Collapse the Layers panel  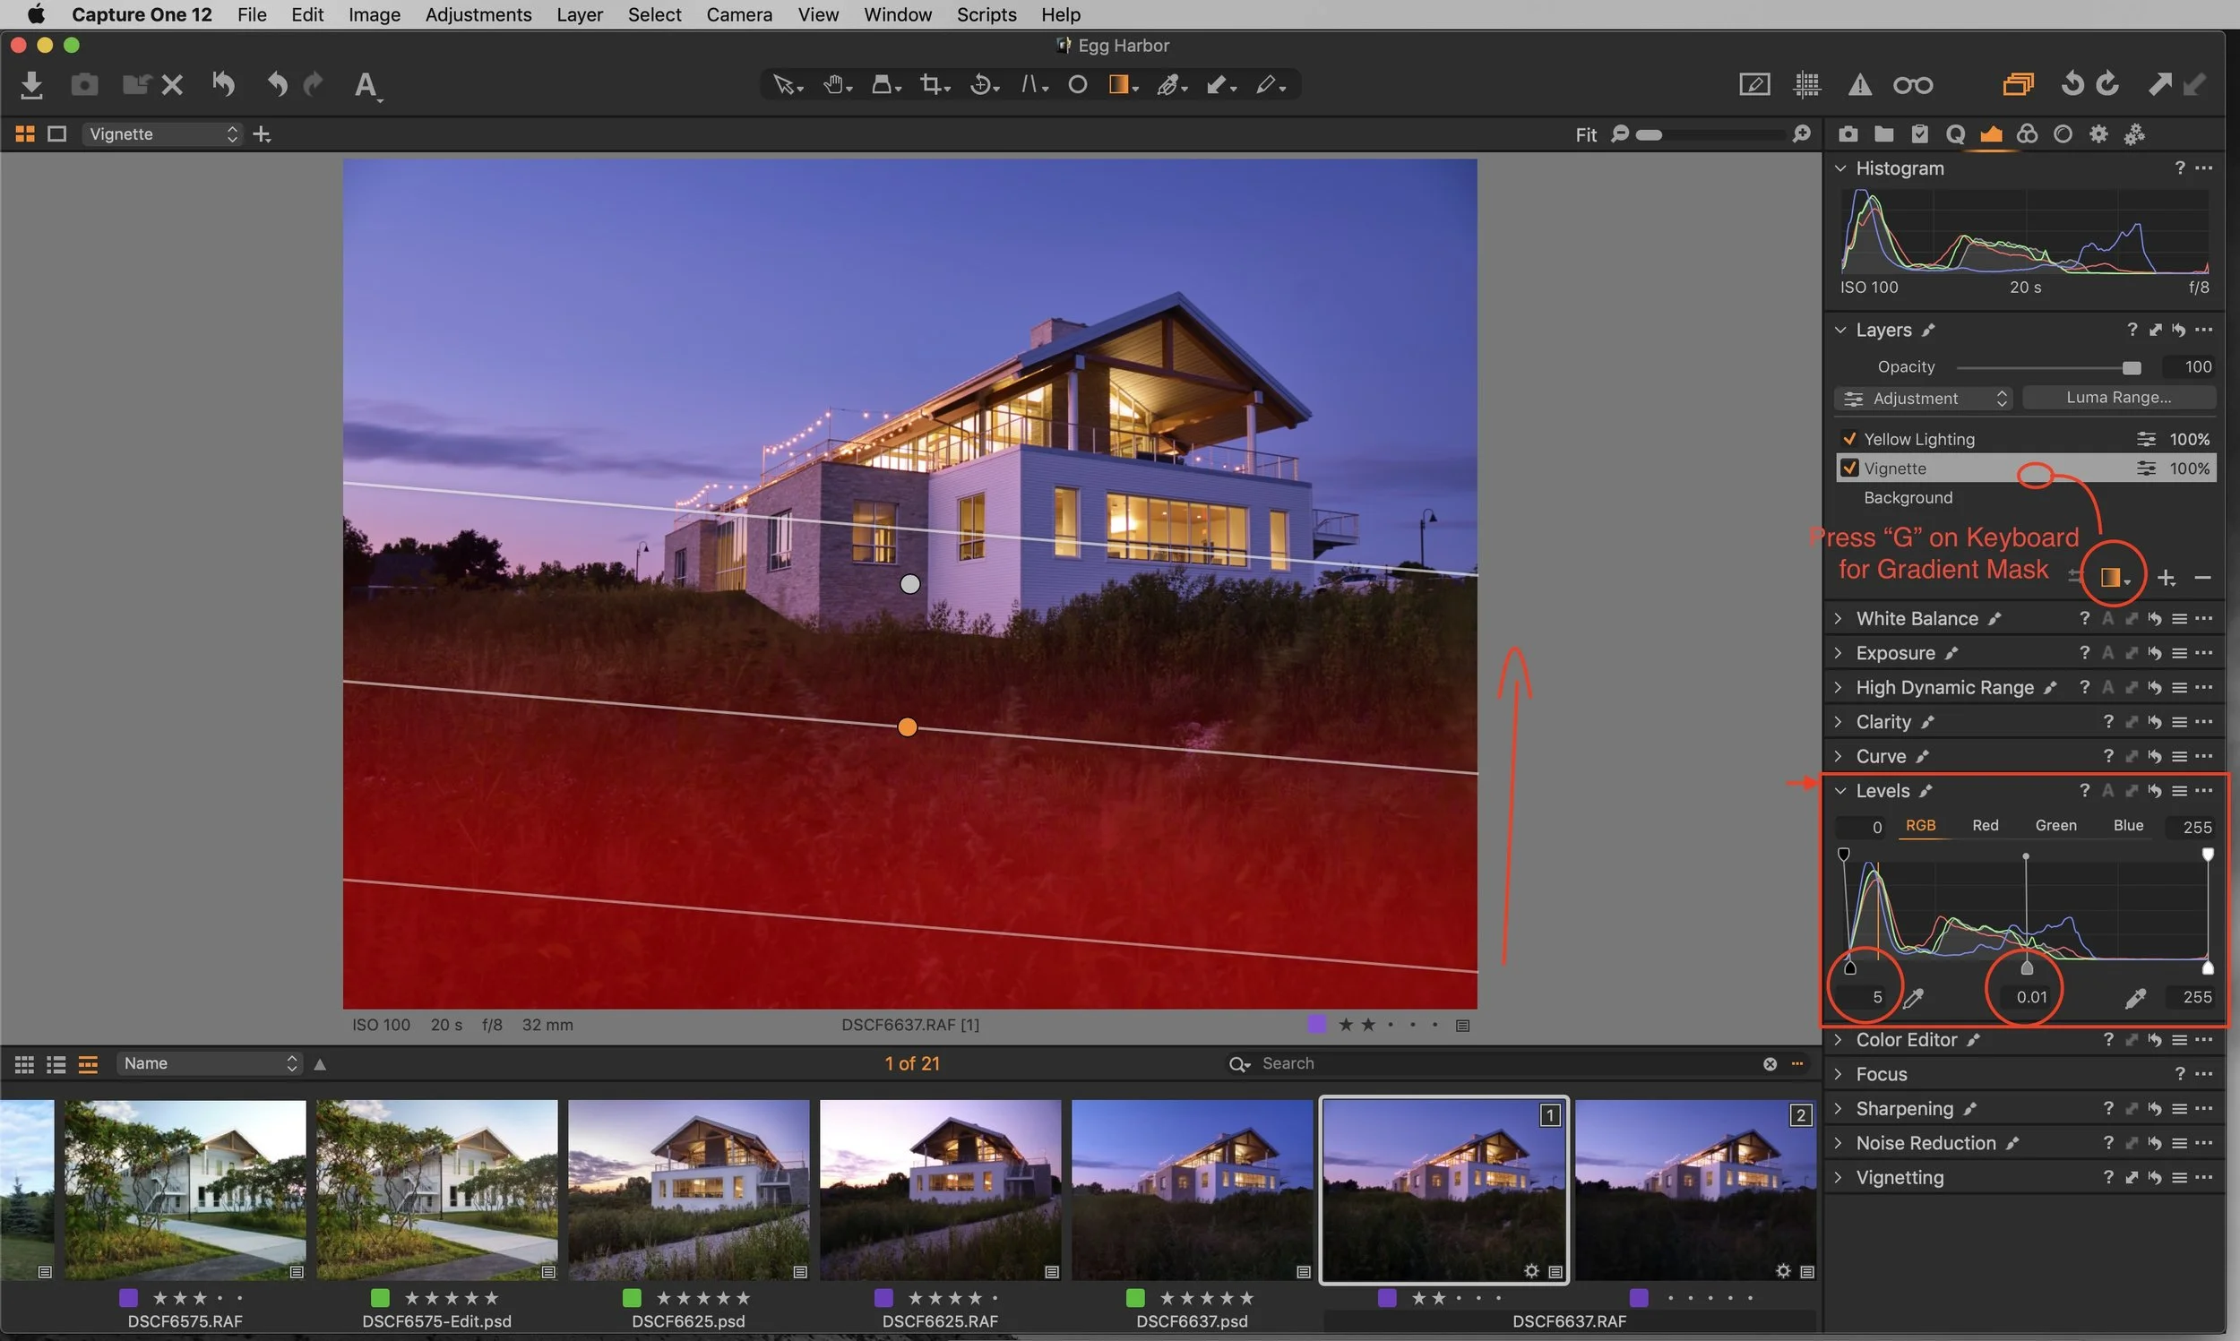[x=1839, y=330]
